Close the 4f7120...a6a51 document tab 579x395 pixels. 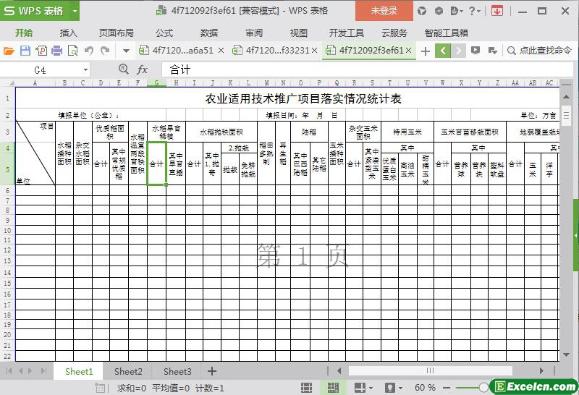coord(221,50)
